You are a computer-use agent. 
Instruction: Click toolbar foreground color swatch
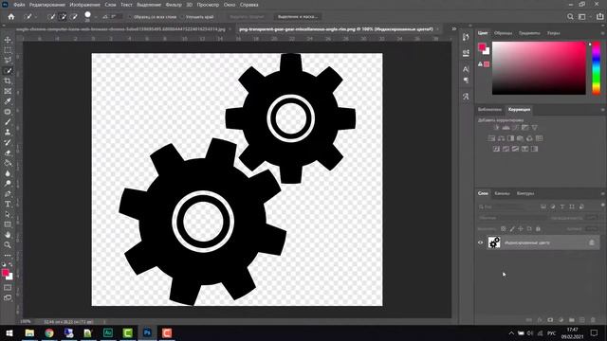tap(6, 273)
